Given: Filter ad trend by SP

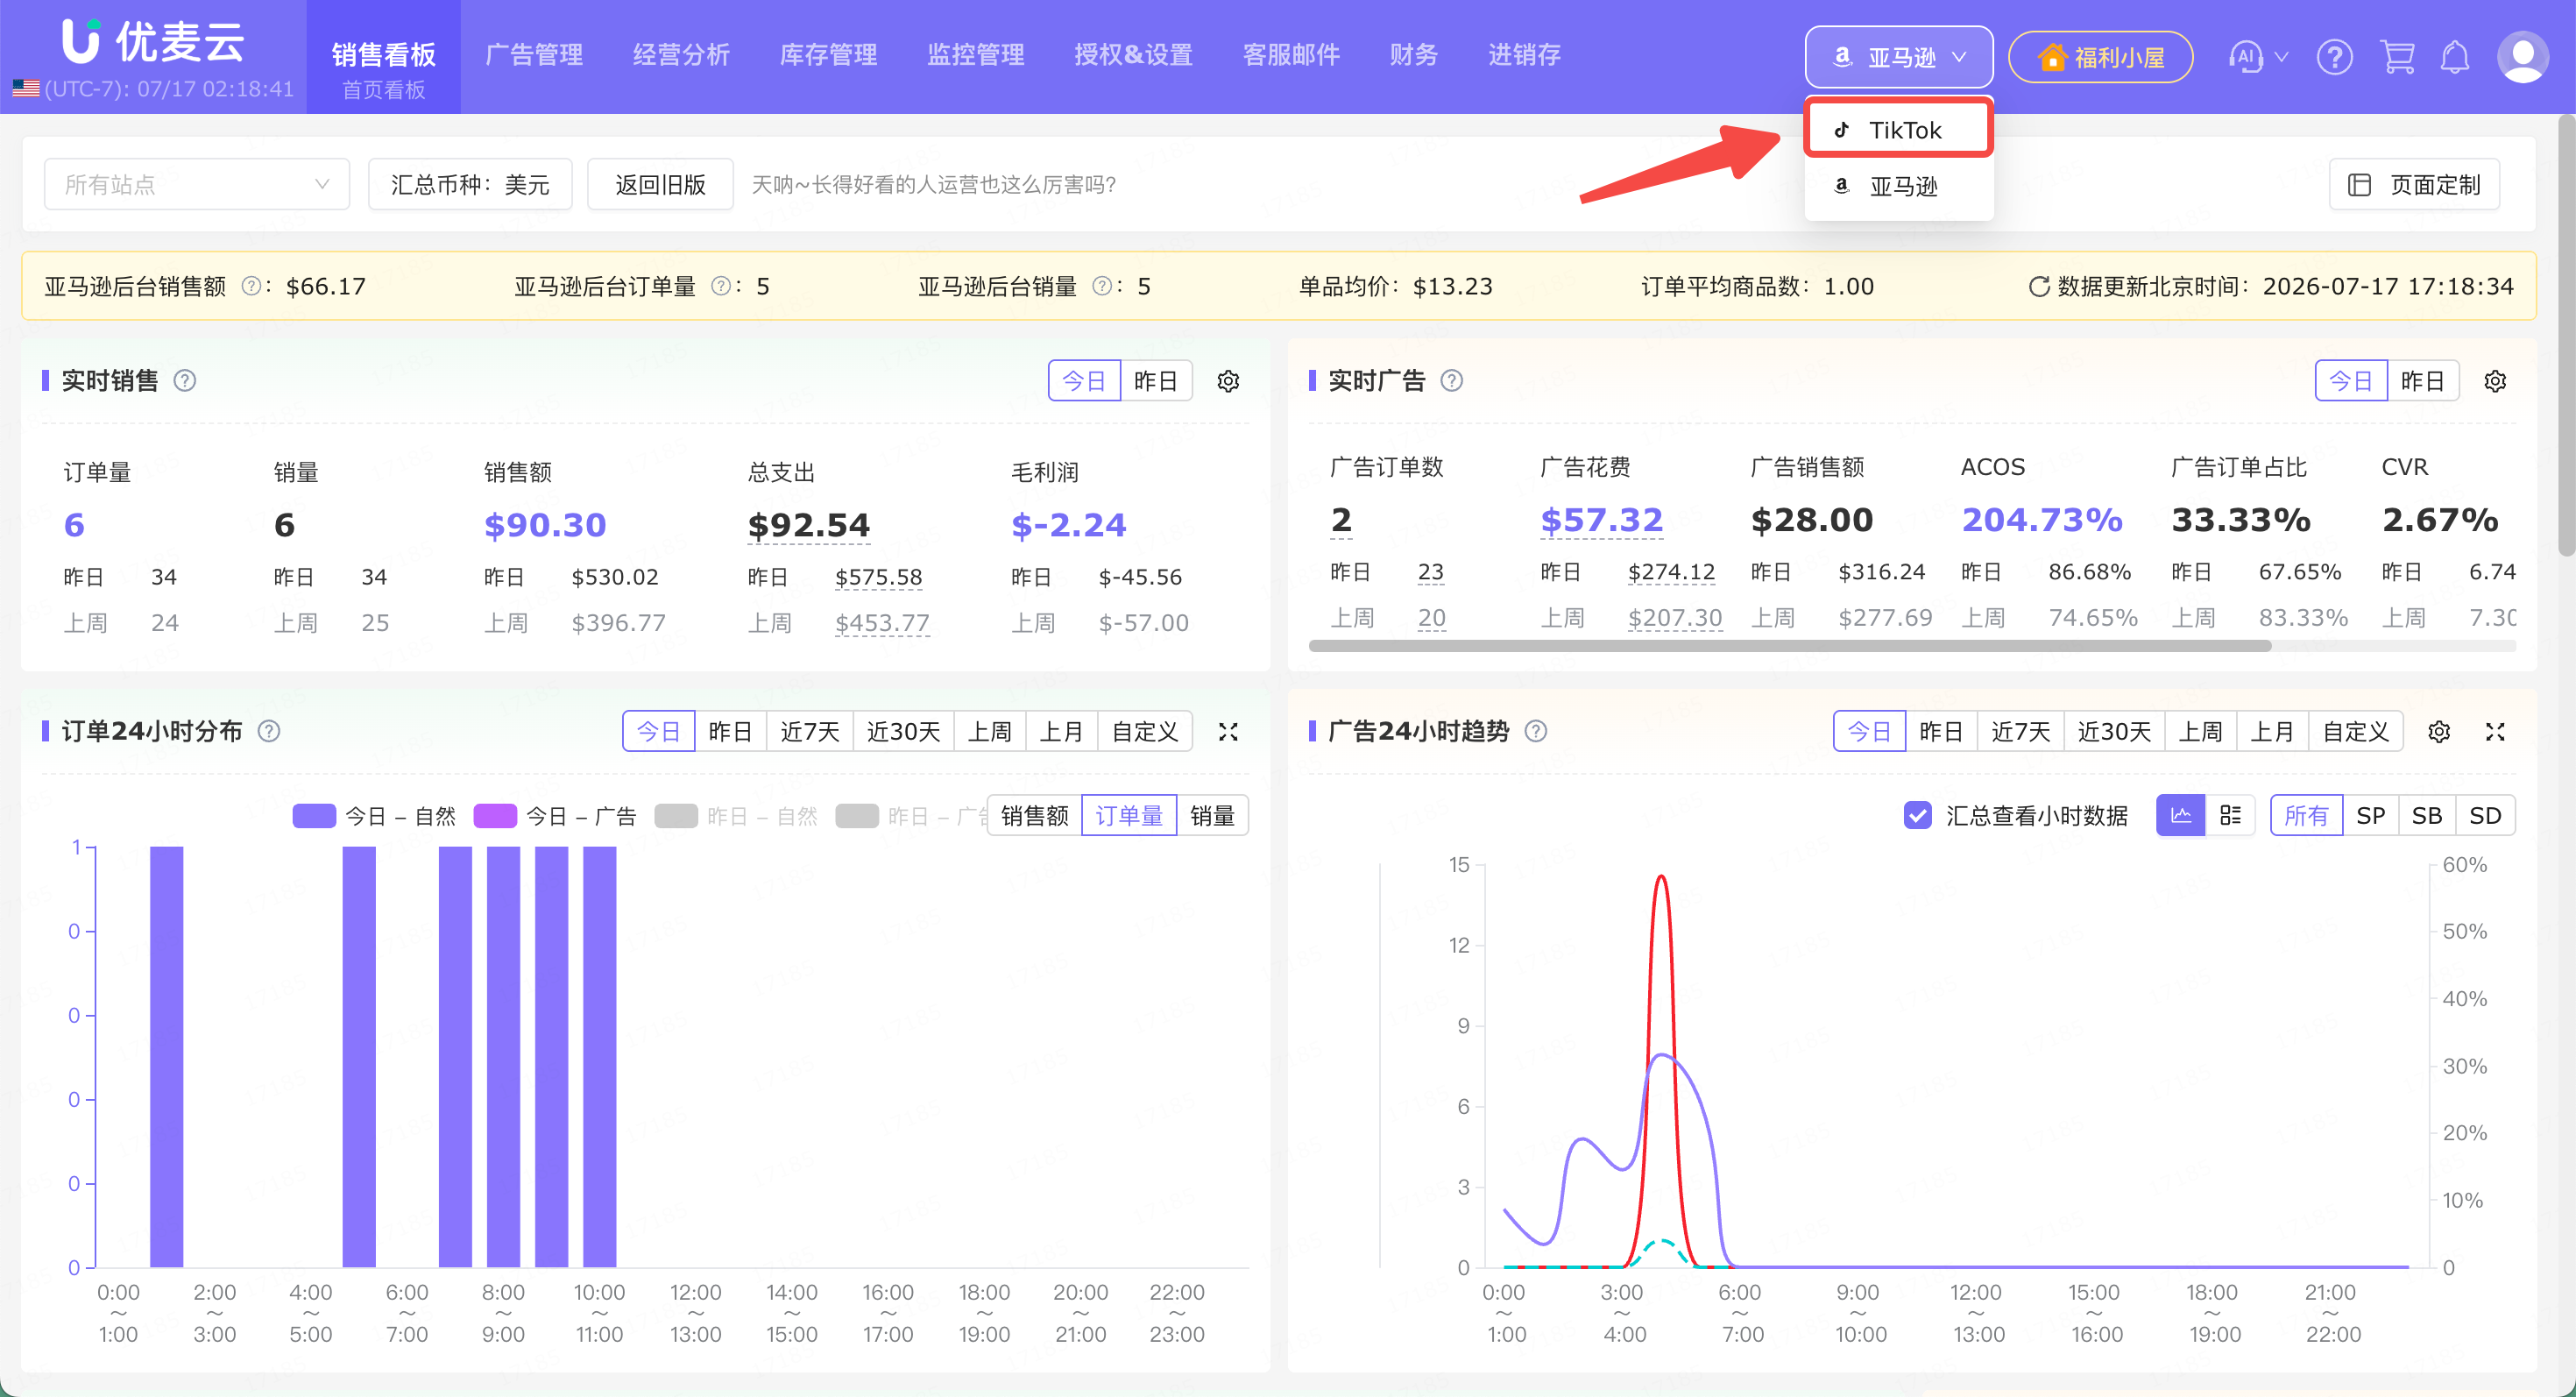Looking at the screenshot, I should [x=2370, y=815].
